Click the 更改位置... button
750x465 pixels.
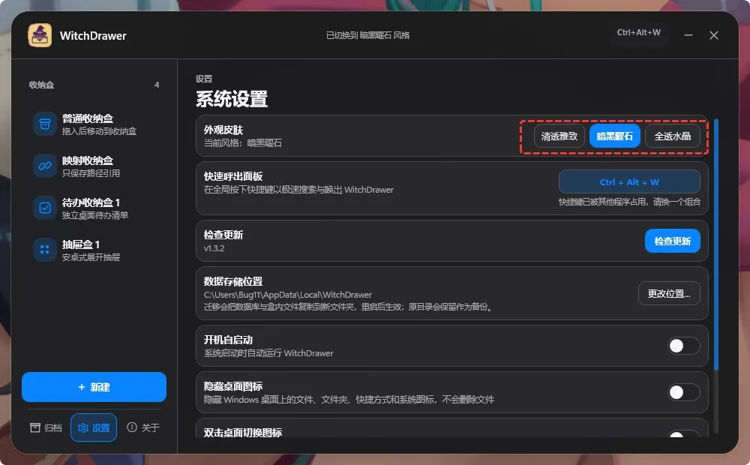(669, 294)
